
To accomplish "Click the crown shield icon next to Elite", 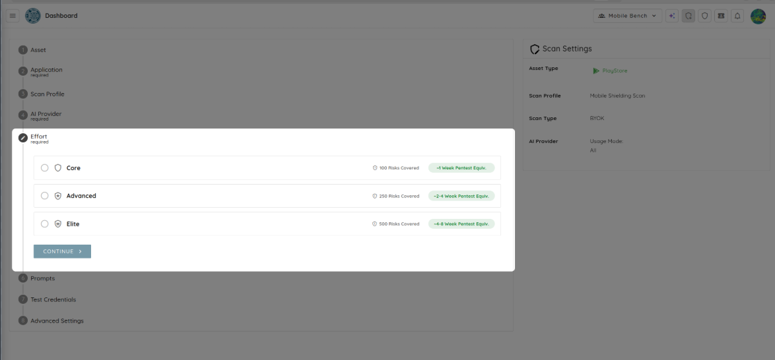I will tap(58, 224).
